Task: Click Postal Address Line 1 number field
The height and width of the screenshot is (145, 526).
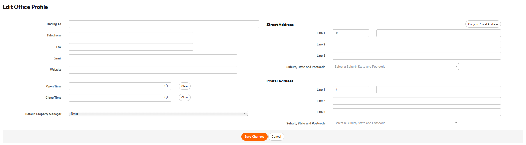Action: [x=351, y=90]
